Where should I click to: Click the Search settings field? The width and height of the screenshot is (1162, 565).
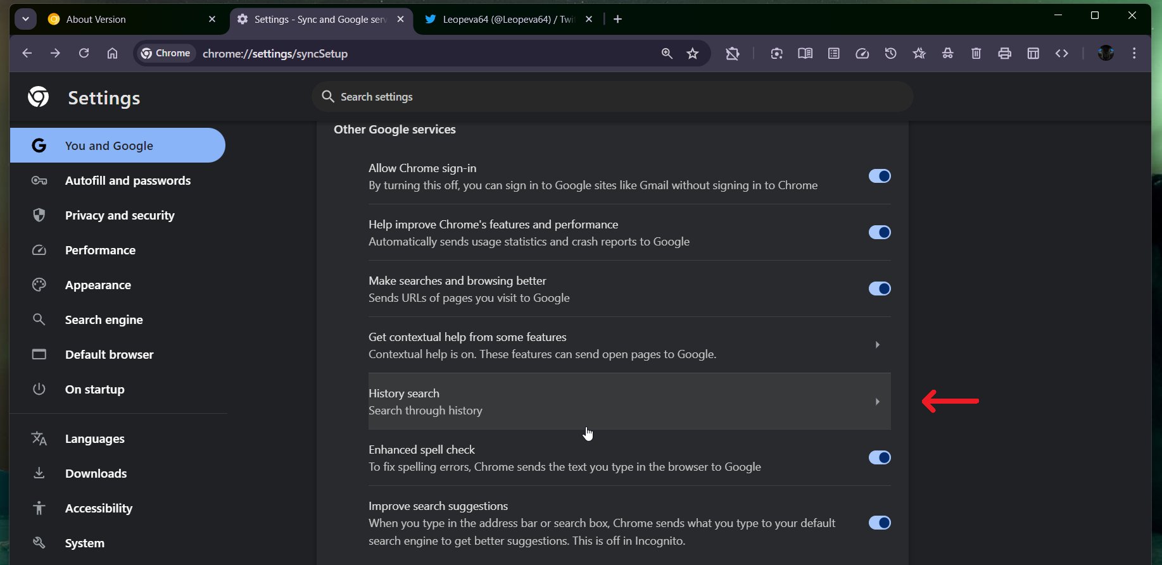coord(612,97)
